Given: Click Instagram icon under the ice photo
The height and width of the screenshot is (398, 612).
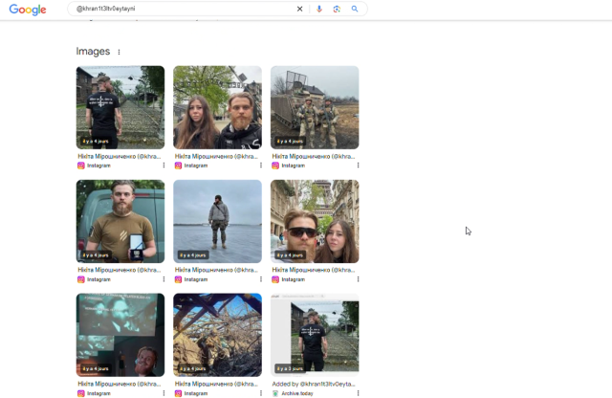Looking at the screenshot, I should [x=178, y=279].
